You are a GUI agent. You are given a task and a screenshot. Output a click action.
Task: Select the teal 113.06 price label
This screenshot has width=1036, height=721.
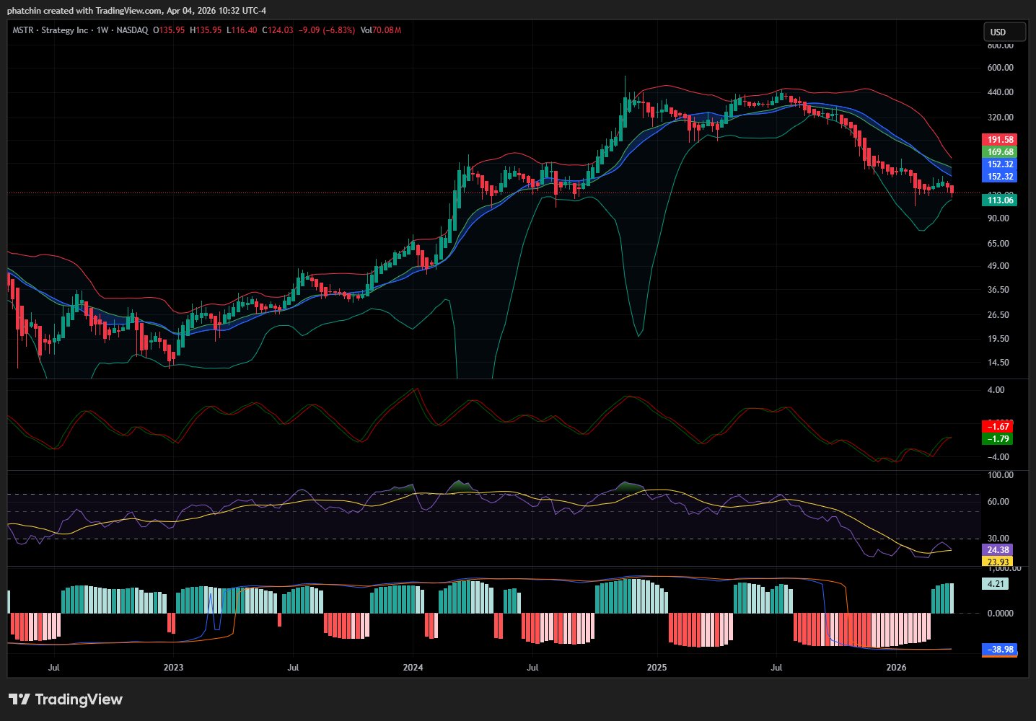pos(999,200)
